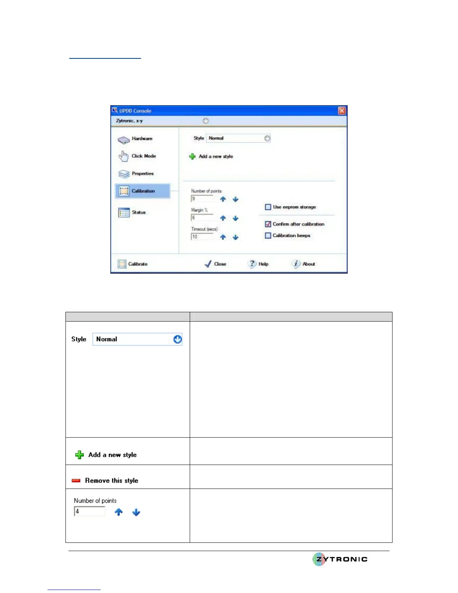Open Help with the question mark icon
Viewport: 458px width, 593px height.
point(252,264)
